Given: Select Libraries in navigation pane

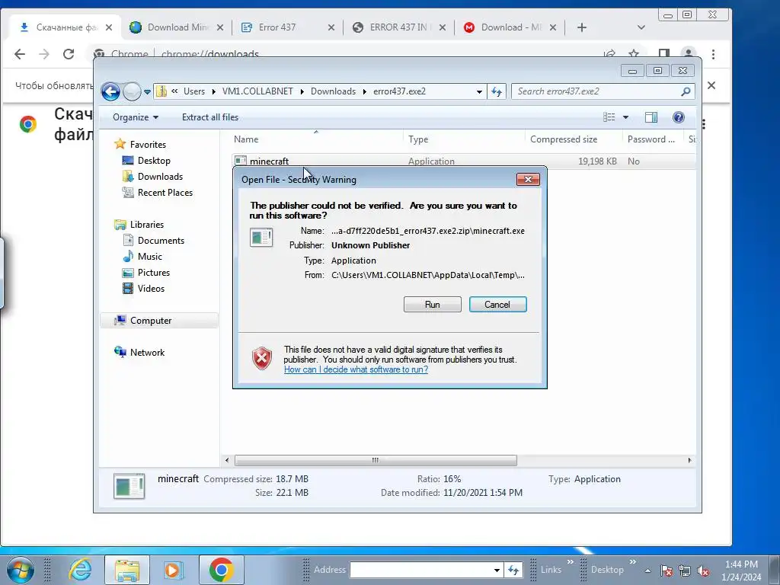Looking at the screenshot, I should click(147, 225).
